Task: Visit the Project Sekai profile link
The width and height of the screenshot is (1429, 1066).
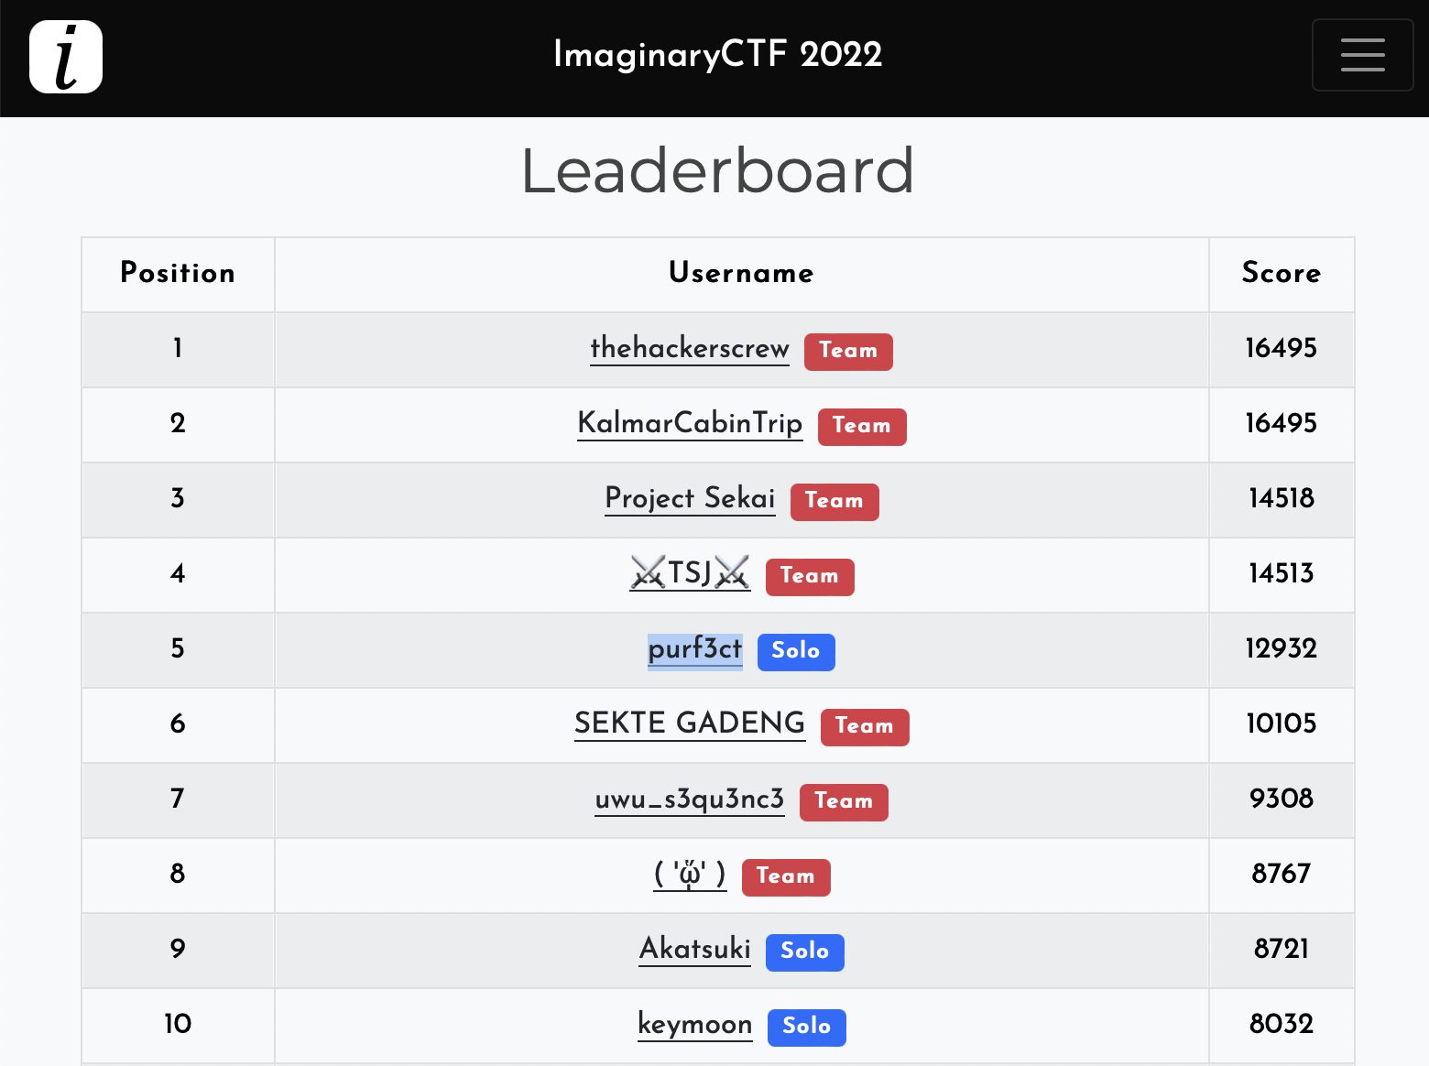Action: pyautogui.click(x=690, y=499)
